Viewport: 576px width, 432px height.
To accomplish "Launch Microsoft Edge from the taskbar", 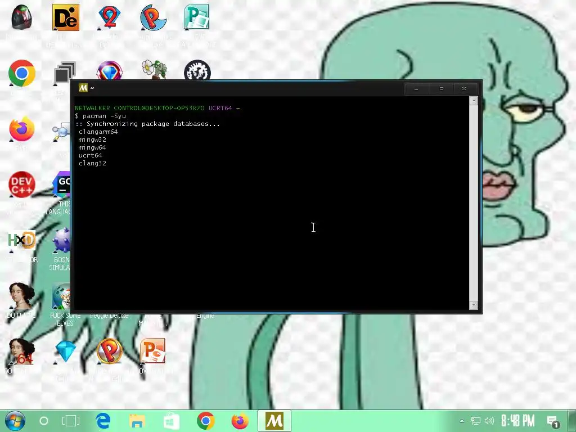I will [x=103, y=421].
